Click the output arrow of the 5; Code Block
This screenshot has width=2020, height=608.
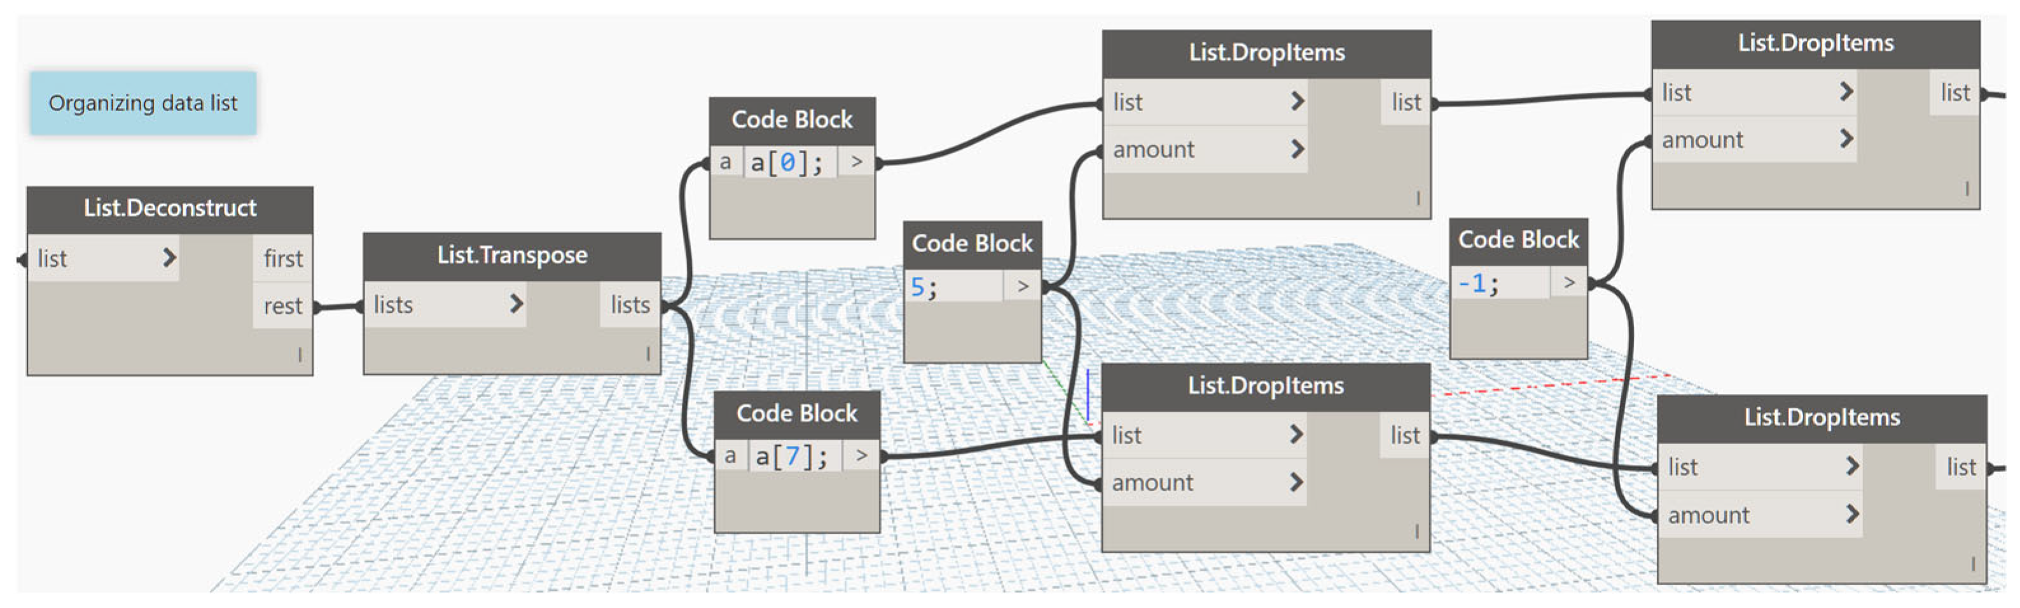click(x=1021, y=286)
